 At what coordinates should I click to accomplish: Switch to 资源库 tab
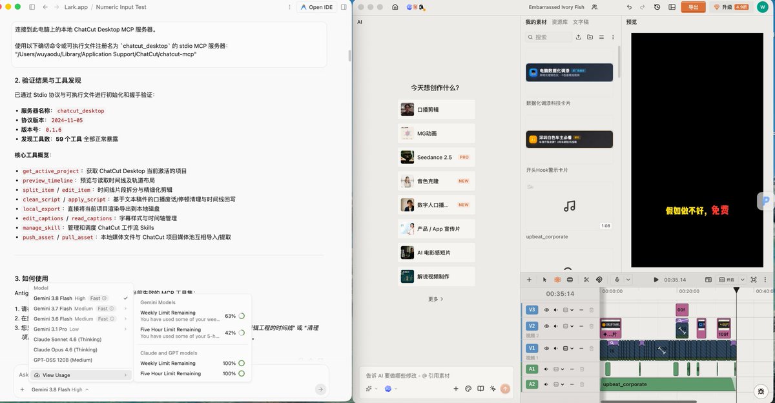pos(559,22)
